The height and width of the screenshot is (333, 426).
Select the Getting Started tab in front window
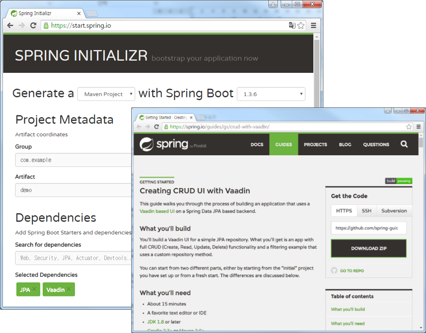point(166,117)
